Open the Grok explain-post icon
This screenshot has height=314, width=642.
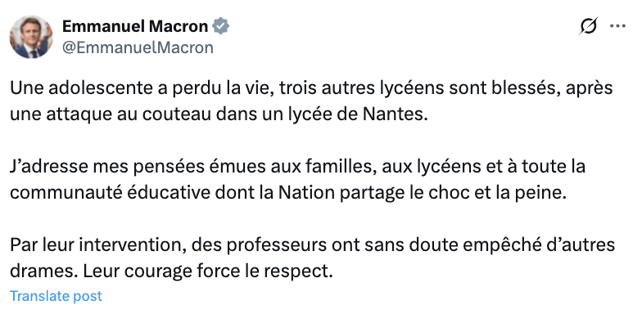coord(588,26)
